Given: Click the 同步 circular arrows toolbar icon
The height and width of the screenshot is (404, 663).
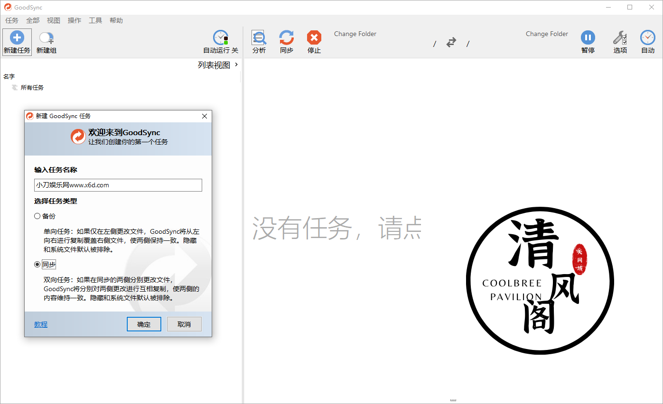Looking at the screenshot, I should 287,37.
